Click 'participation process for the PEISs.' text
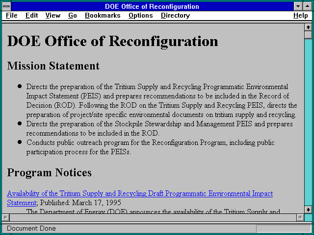Image resolution: width=314 pixels, height=235 pixels. [78, 152]
